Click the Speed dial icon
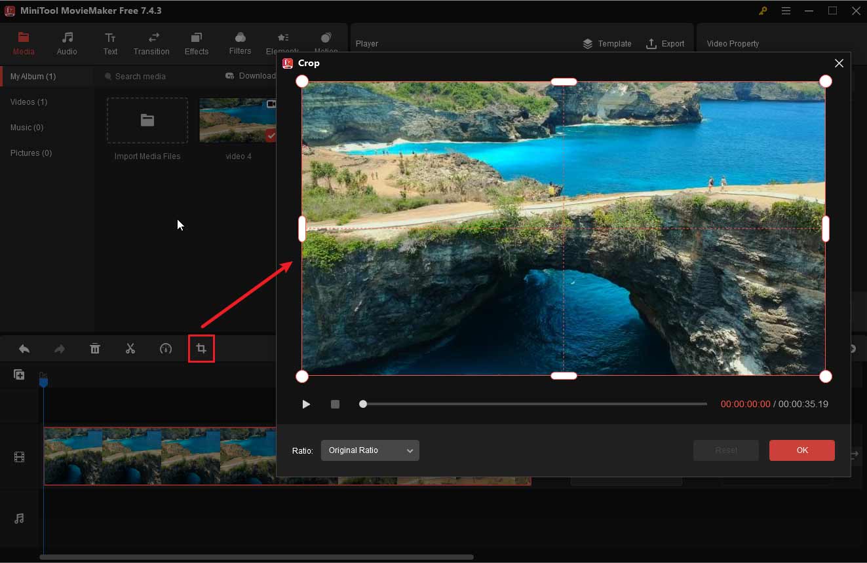 [166, 349]
